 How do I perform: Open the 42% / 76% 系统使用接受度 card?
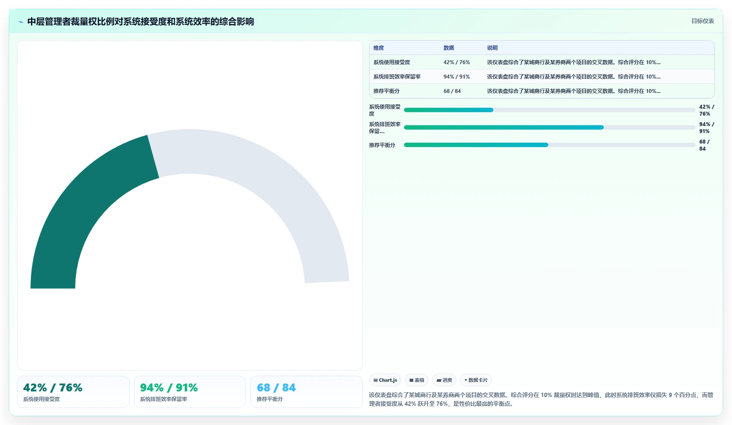(73, 392)
